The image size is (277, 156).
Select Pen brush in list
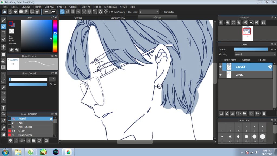pyautogui.click(x=30, y=123)
